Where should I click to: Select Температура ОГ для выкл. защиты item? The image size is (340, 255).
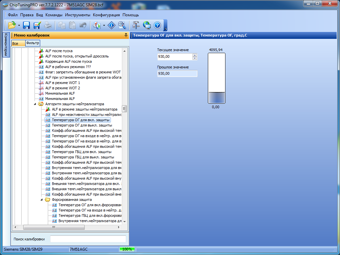click(x=82, y=125)
